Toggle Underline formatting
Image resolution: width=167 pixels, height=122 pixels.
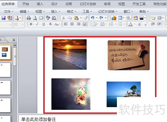click(x=44, y=24)
